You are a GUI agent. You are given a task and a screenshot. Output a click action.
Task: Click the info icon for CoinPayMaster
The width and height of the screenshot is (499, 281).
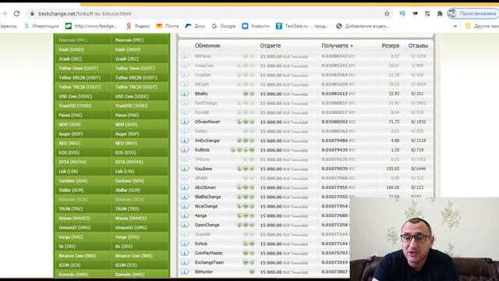[185, 253]
